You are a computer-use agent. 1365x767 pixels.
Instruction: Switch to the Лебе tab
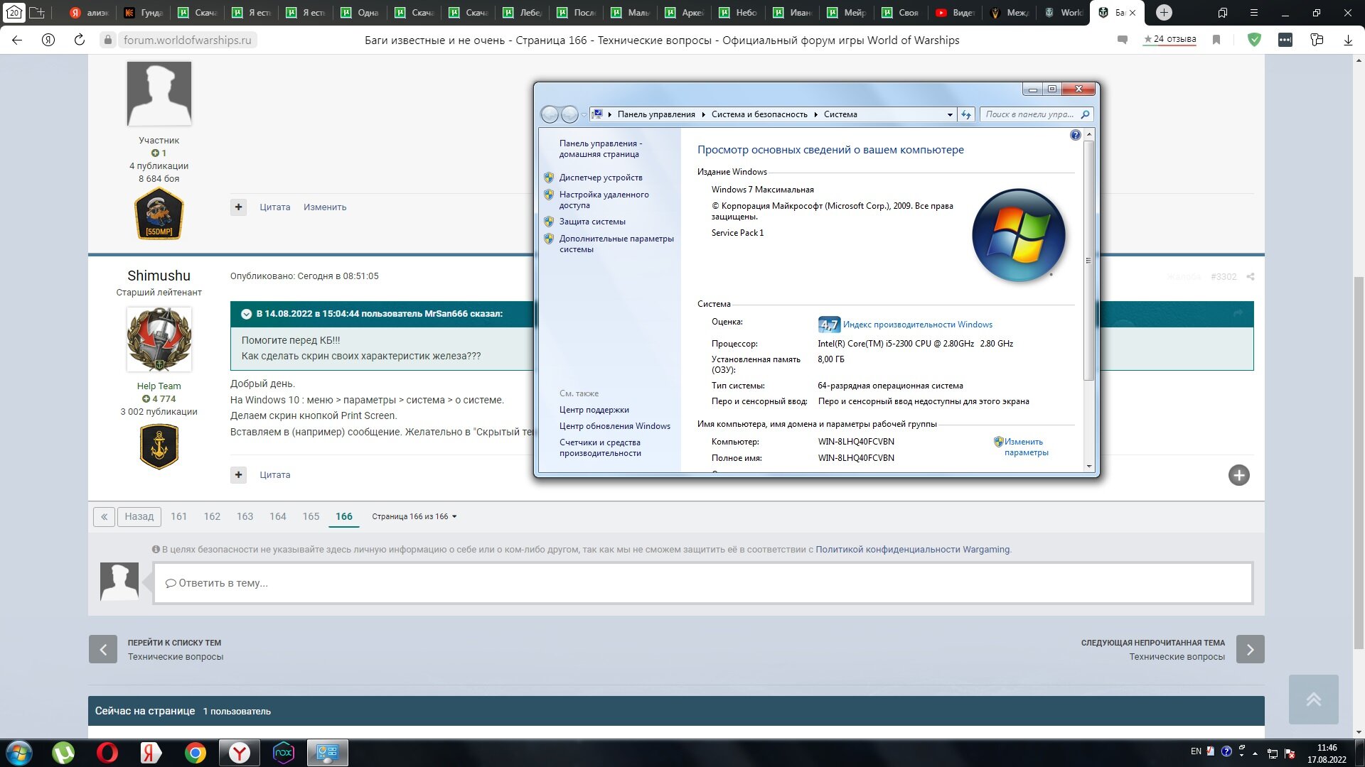pyautogui.click(x=523, y=13)
